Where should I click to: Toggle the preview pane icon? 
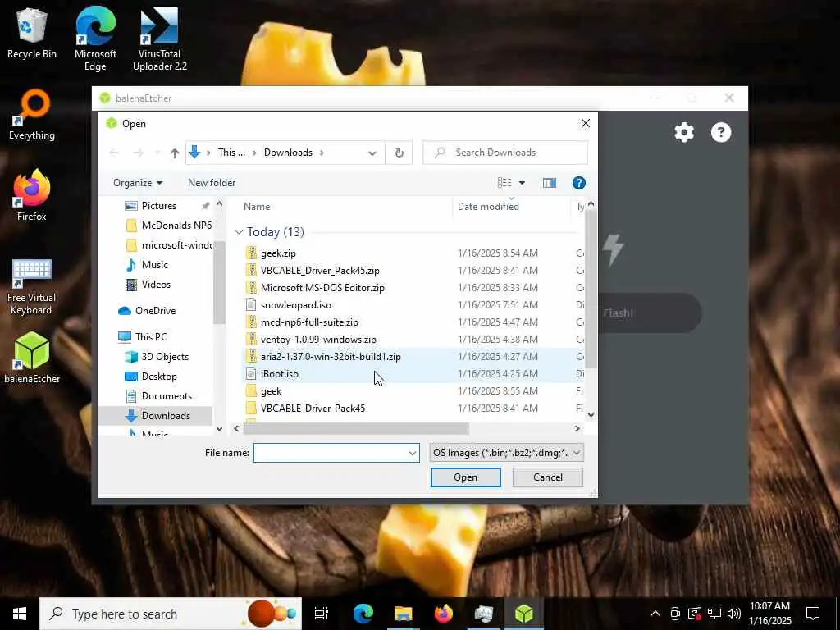549,183
